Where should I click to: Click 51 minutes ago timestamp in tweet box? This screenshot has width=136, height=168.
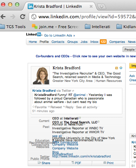click(x=43, y=111)
